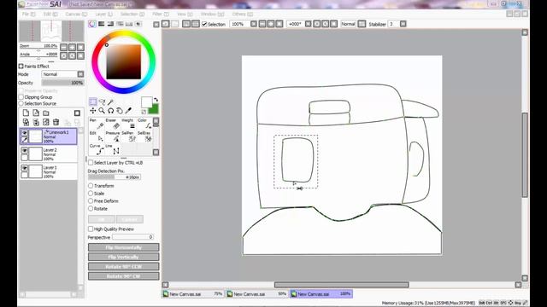Choose the Edit linework tool

click(97, 136)
